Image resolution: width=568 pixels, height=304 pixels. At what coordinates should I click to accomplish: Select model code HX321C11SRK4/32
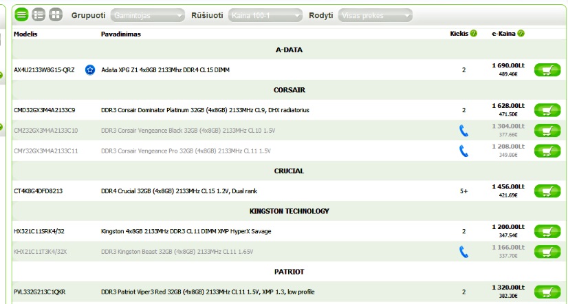click(39, 231)
